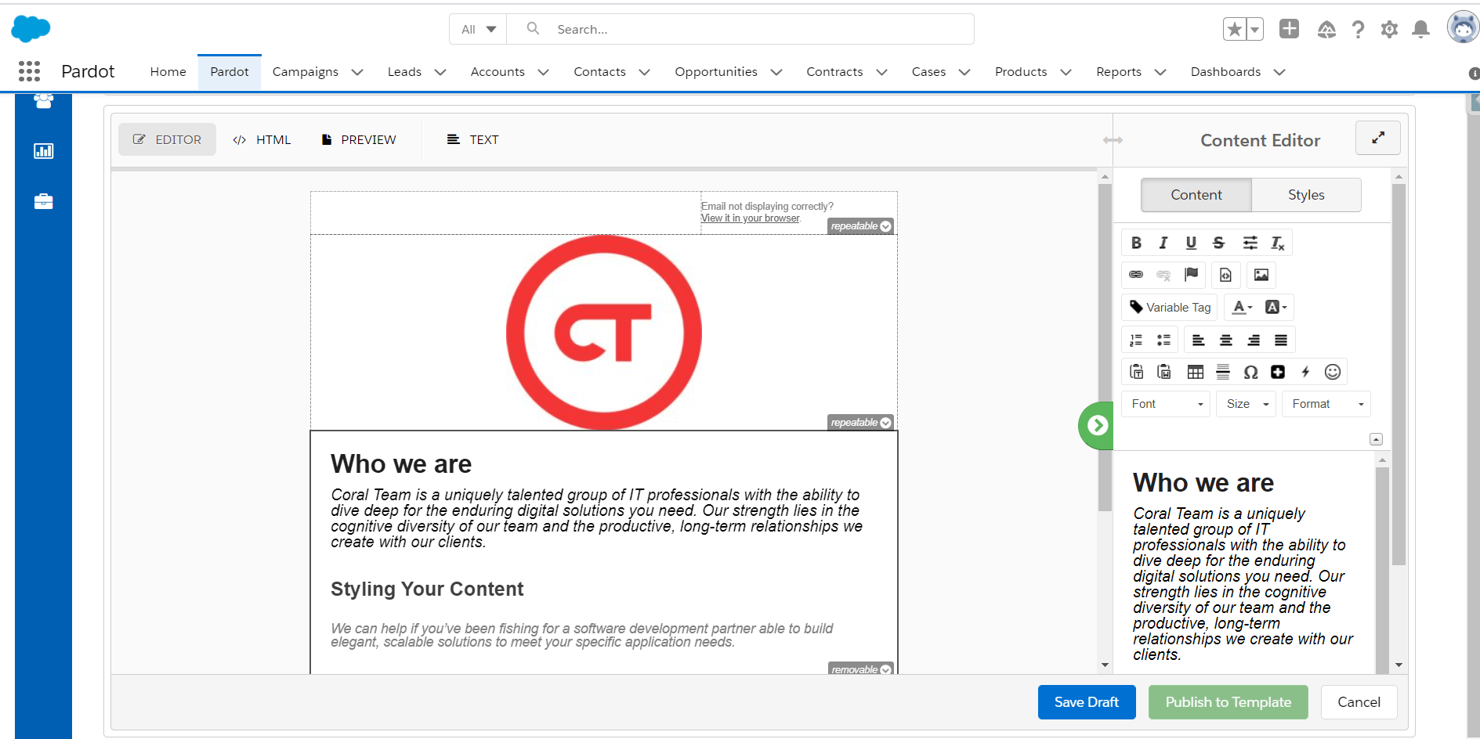
Task: Open the Campaigns menu chevron
Action: (x=357, y=72)
